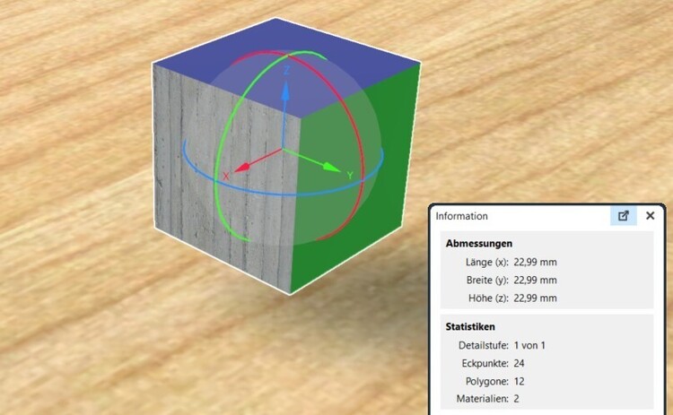Click the Abmessungen heading

coord(479,244)
